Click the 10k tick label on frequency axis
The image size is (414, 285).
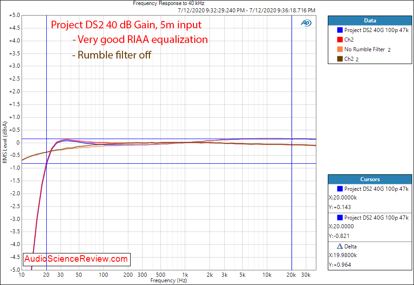(267, 275)
